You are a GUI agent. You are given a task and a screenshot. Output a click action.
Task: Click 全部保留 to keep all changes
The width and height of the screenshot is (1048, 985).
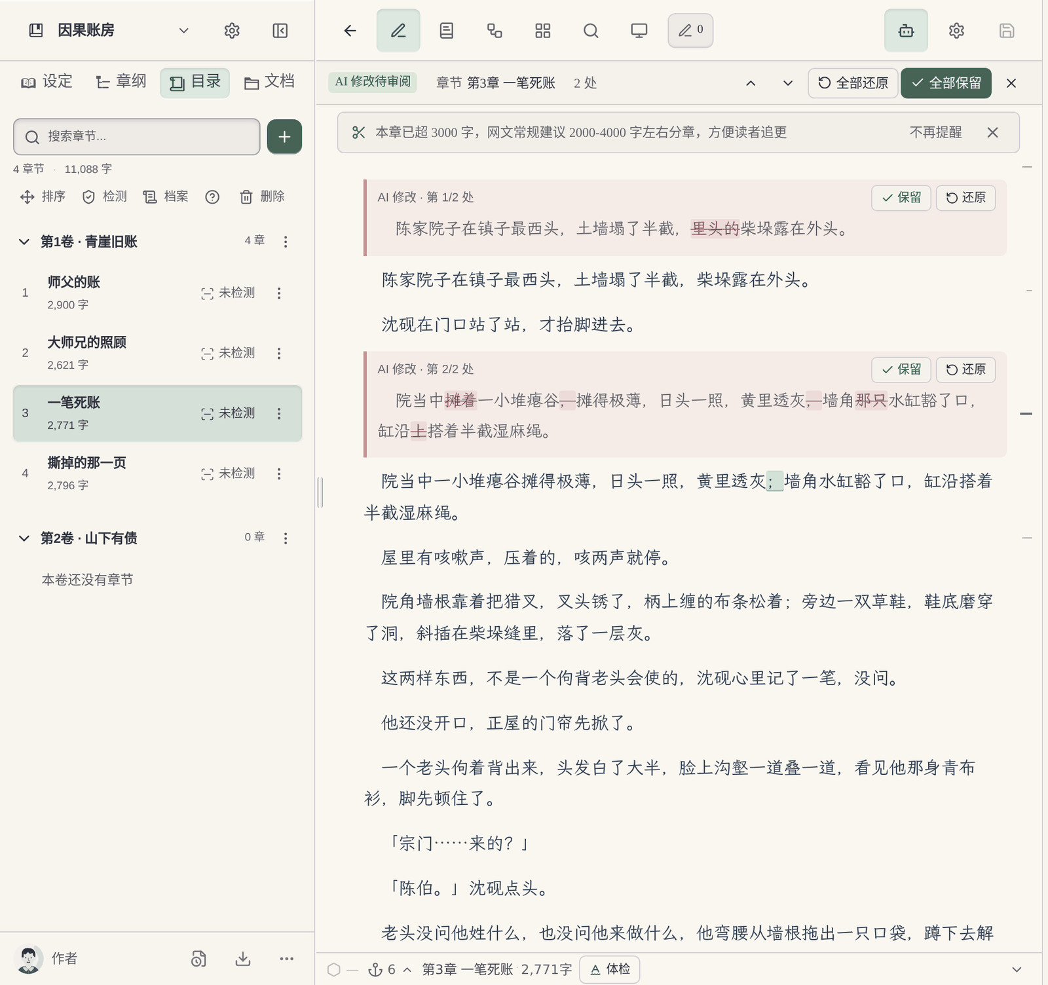[946, 83]
